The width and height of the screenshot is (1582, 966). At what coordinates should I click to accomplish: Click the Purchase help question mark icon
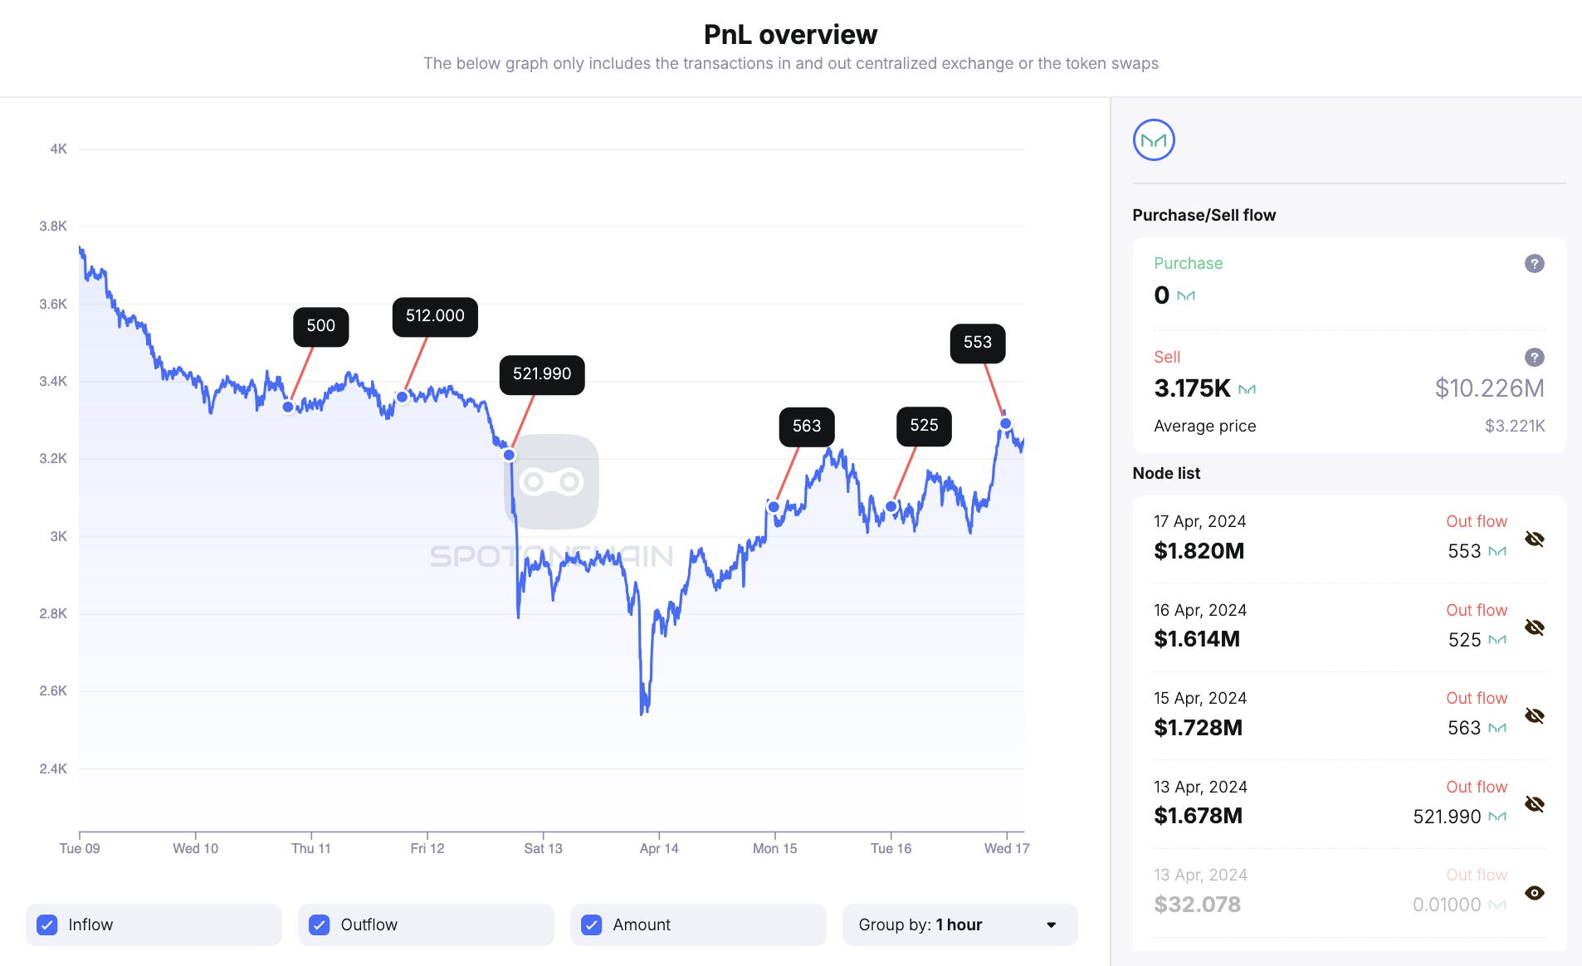1534,264
